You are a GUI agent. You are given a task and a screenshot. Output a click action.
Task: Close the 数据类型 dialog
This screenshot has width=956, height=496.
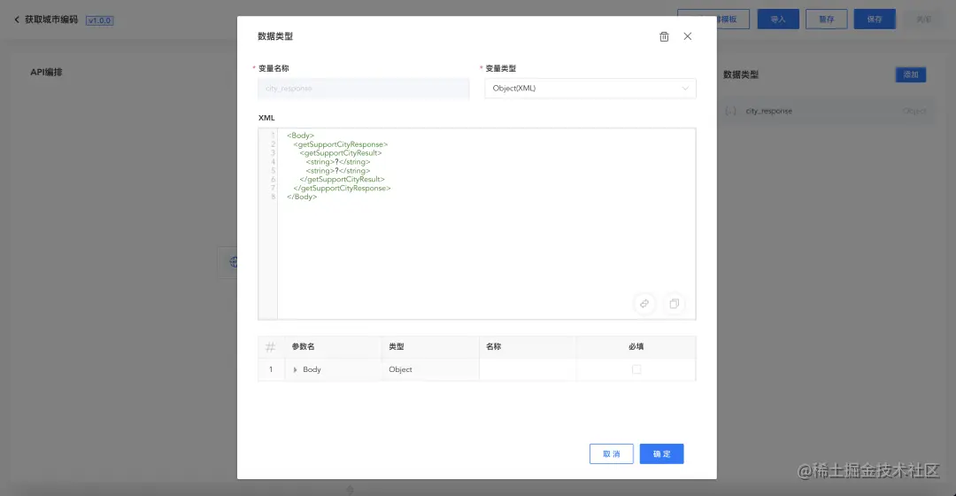[687, 36]
